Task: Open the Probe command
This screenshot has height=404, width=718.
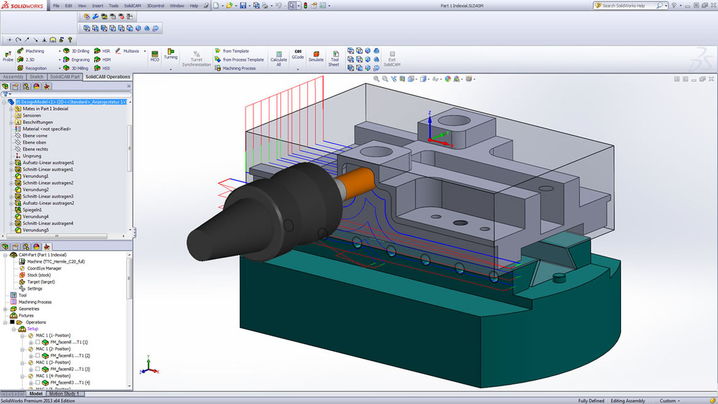Action: tap(8, 56)
